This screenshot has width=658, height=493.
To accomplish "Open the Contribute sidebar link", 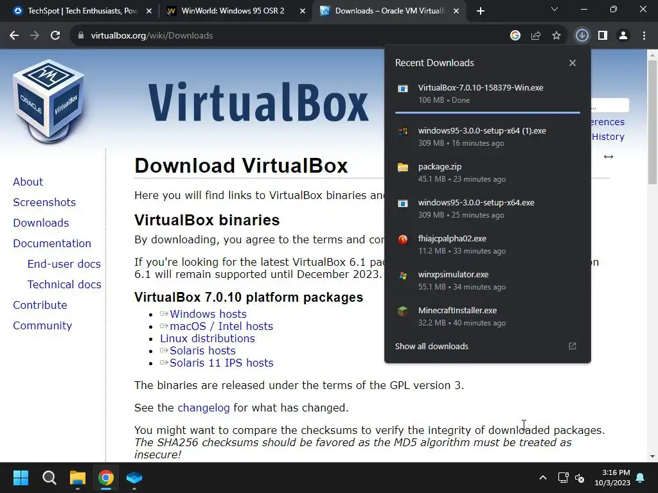I will coord(40,305).
